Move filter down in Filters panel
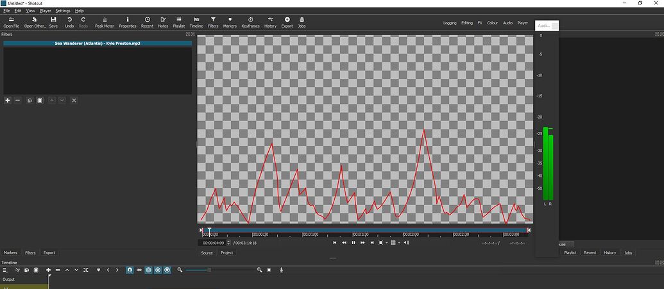The height and width of the screenshot is (289, 664). click(x=62, y=100)
